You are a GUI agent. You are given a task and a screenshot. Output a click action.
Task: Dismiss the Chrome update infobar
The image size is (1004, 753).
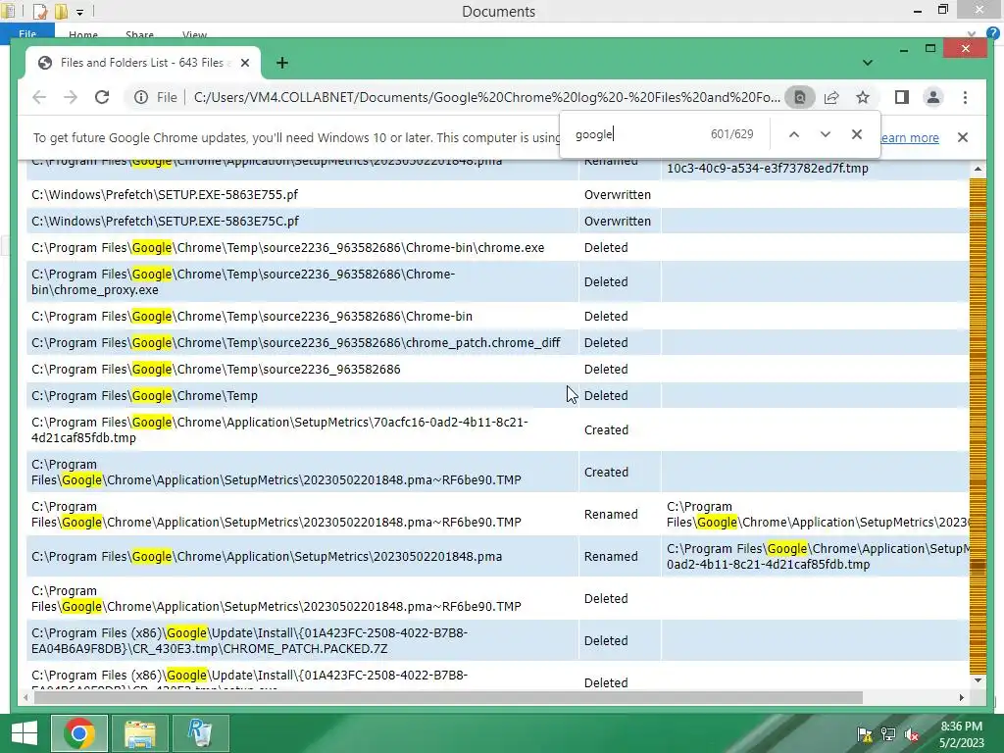(x=963, y=137)
